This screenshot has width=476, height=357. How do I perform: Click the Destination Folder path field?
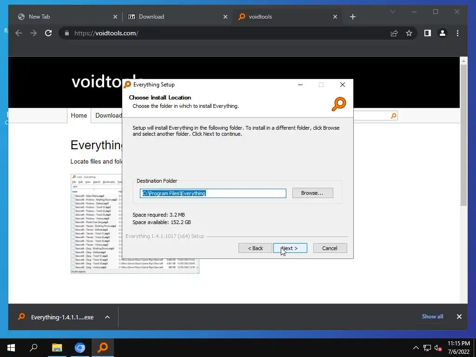213,193
